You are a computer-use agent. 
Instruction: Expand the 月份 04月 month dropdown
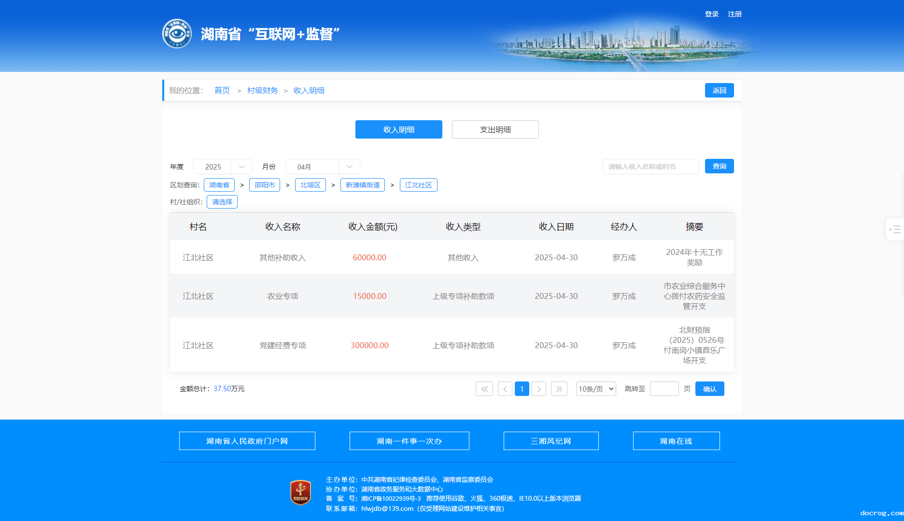[x=322, y=167]
